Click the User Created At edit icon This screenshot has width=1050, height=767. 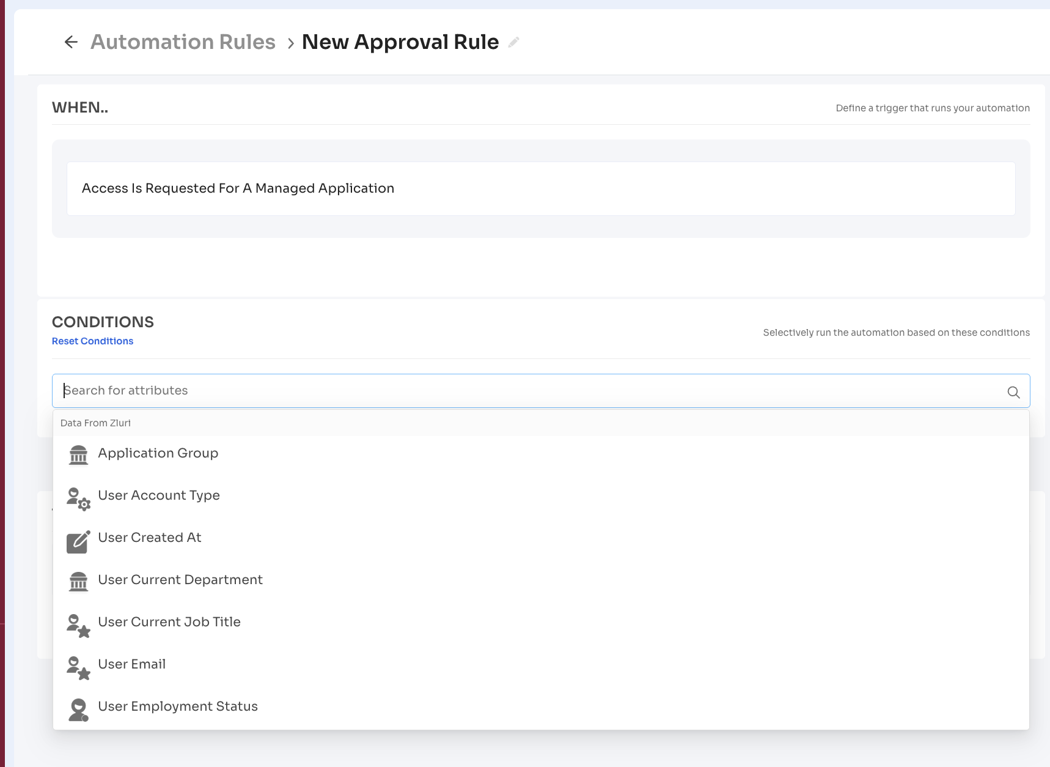78,541
